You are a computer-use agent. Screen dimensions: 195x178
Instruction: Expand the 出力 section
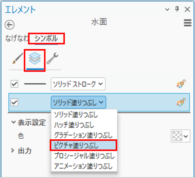pyautogui.click(x=13, y=150)
